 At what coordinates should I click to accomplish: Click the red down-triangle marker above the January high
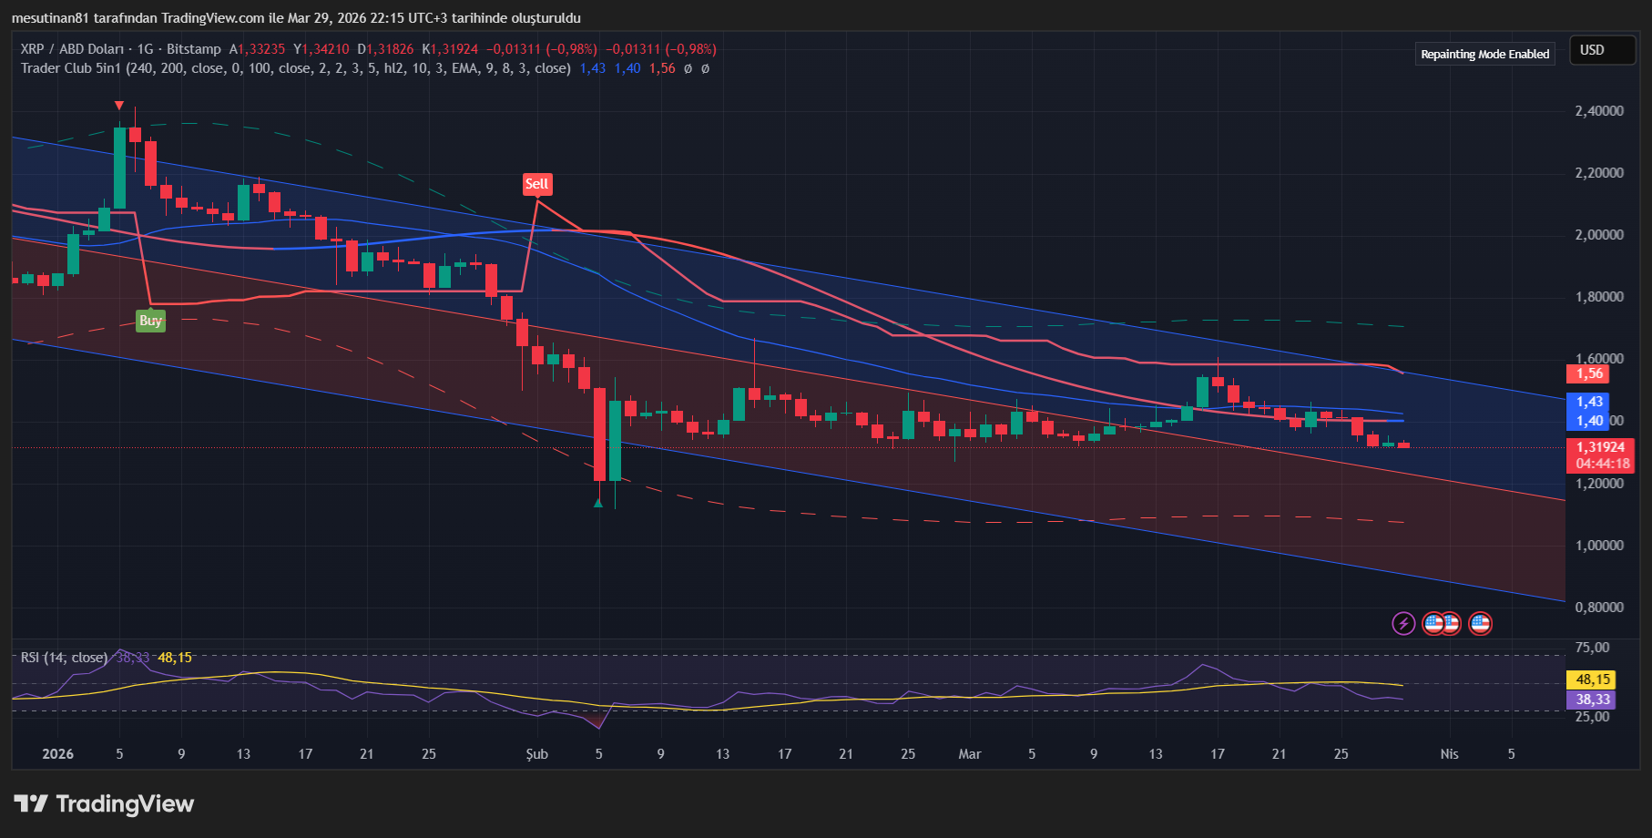pos(118,106)
